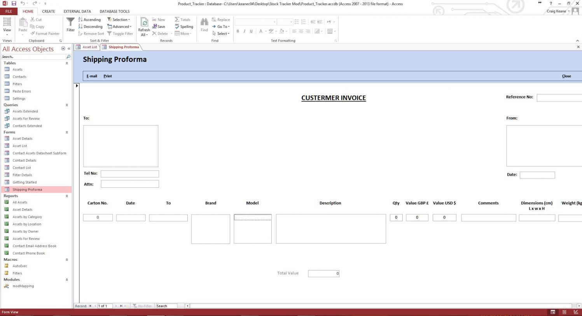This screenshot has height=316, width=582.
Task: Sort records Ascending
Action: (89, 19)
